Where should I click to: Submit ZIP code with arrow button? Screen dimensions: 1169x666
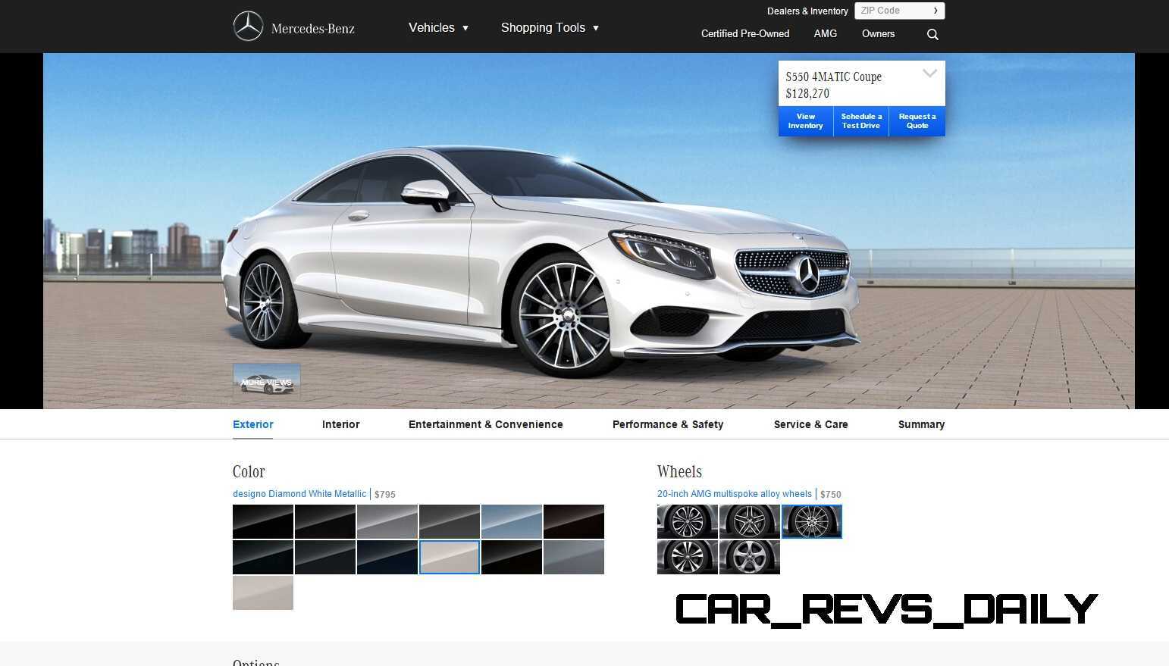(936, 11)
